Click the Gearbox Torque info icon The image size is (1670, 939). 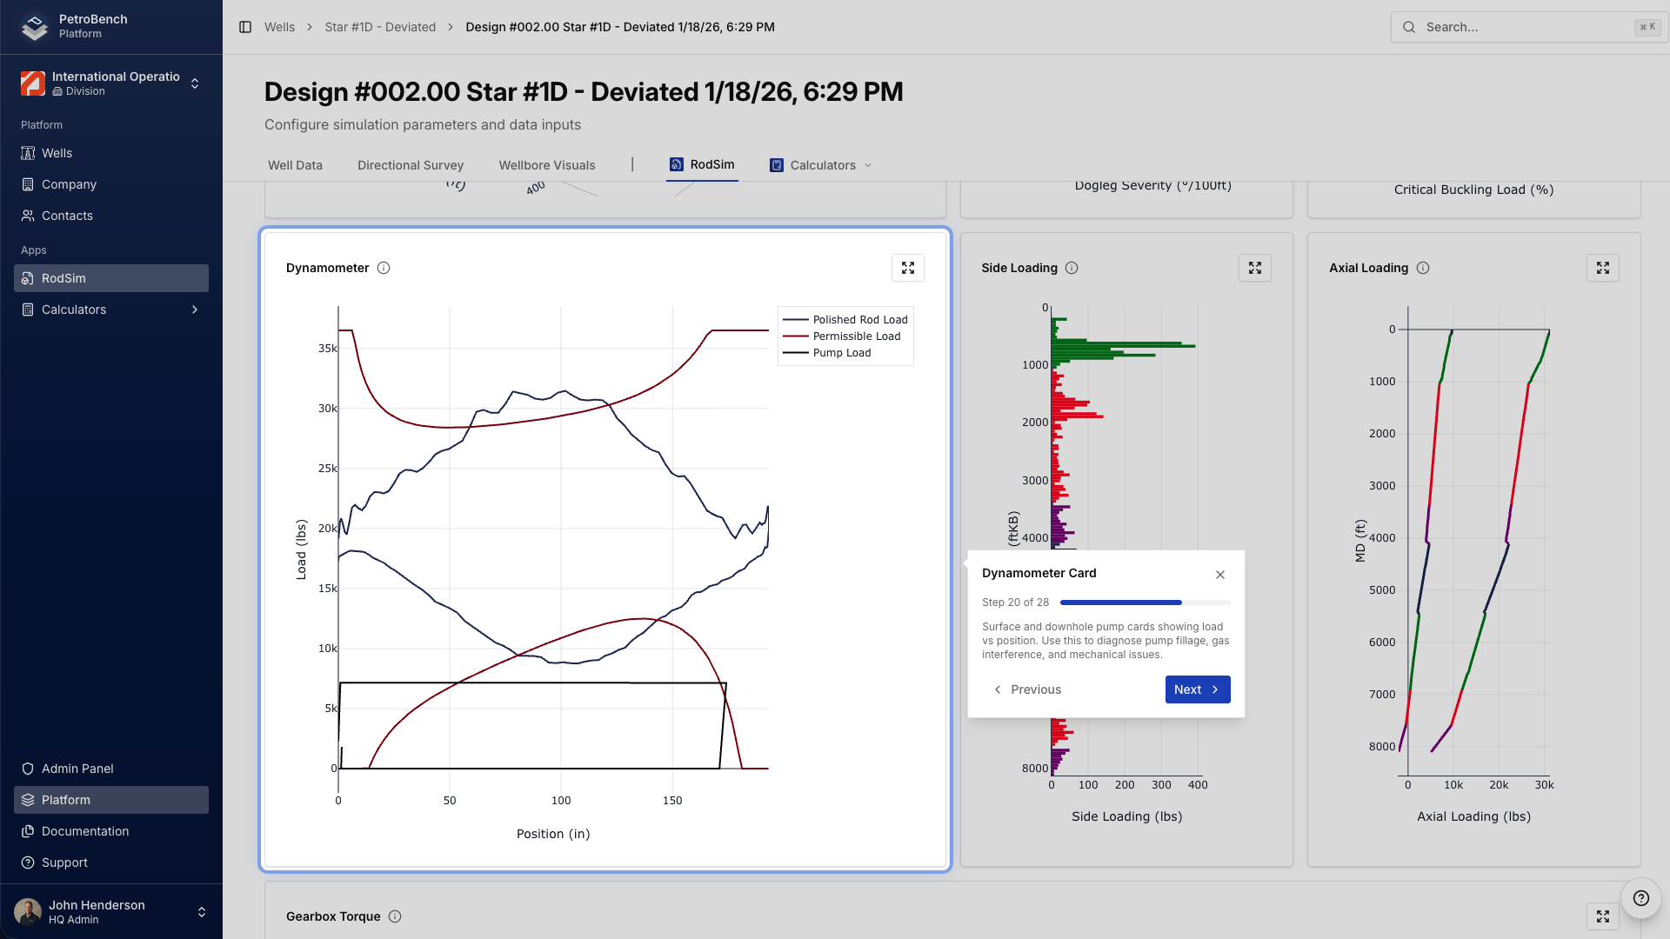coord(395,916)
